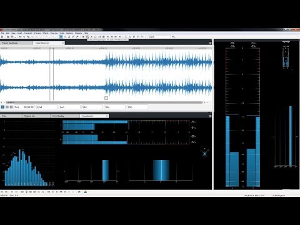Open the Help menu
This screenshot has width=300, height=225.
point(86,33)
